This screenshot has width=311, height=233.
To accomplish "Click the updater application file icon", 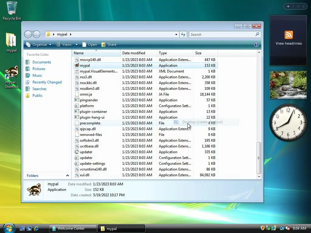I will click(x=77, y=152).
